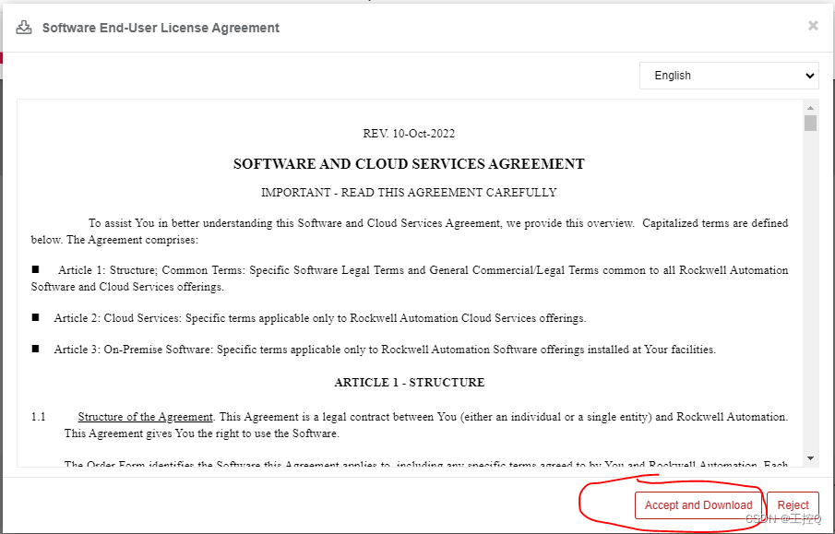
Task: Click the scrollbar down arrow
Action: [810, 458]
